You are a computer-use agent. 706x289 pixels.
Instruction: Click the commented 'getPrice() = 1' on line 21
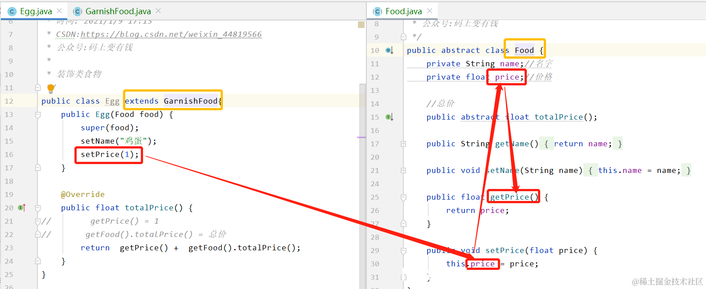point(124,221)
